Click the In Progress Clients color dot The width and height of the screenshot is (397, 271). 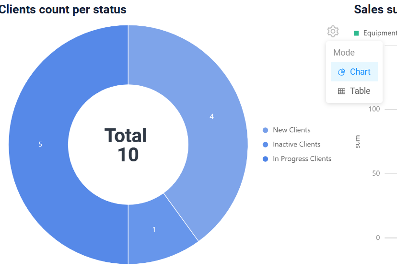(265, 159)
